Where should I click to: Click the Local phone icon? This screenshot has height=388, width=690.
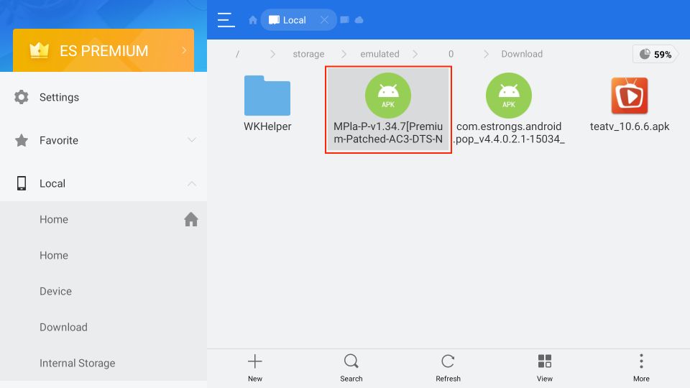(x=21, y=183)
